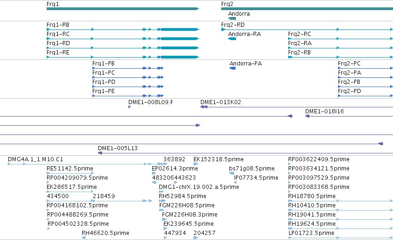The height and width of the screenshot is (240, 393).
Task: Pick the RH19624.5prime EST label
Action: [x=312, y=224]
